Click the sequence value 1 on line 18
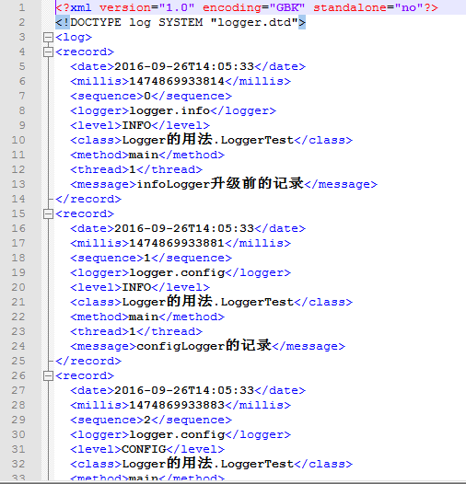466x484 pixels. [147, 258]
